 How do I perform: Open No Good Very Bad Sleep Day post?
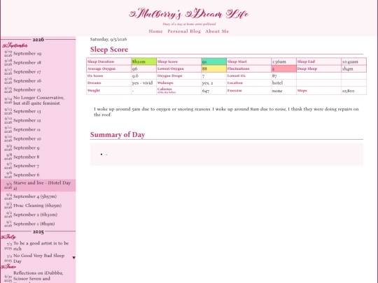(38, 259)
